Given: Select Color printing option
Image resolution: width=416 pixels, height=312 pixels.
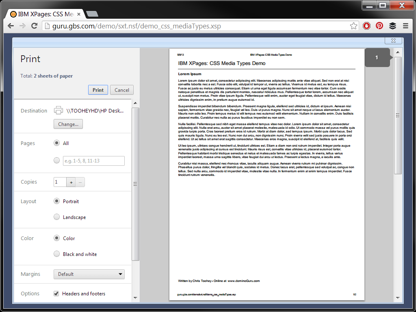Looking at the screenshot, I should (x=56, y=238).
